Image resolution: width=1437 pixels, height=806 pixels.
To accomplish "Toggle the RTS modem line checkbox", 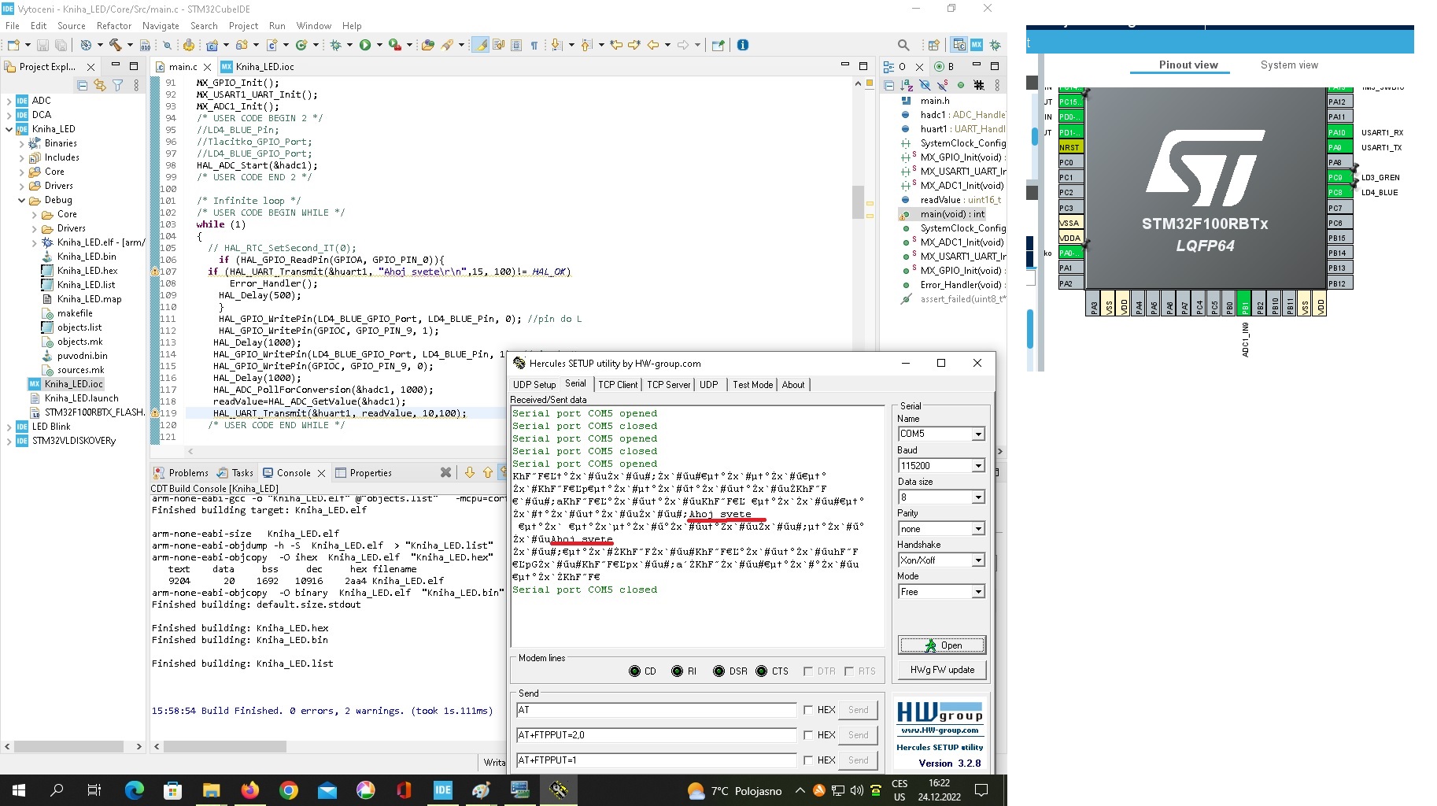I will coord(849,671).
